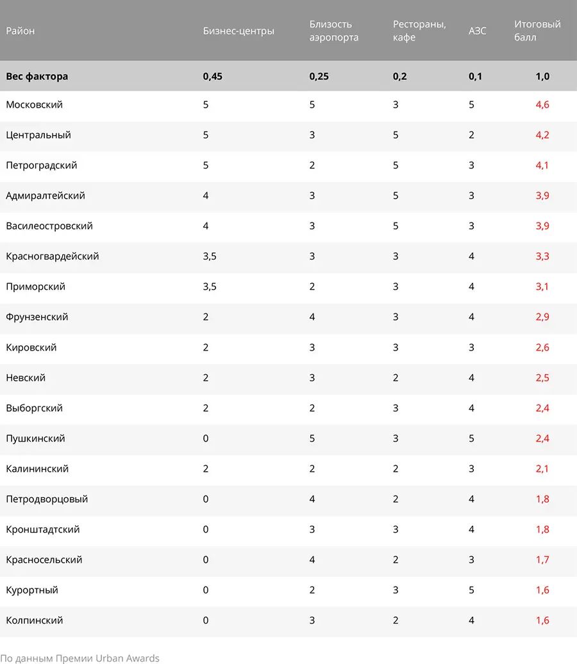Select the "Пушкинский" district name
The width and height of the screenshot is (577, 664).
pos(36,438)
